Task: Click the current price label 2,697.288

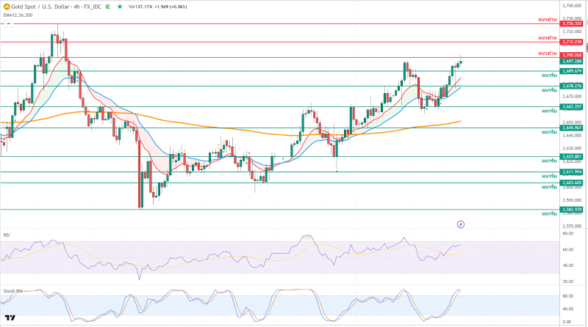Action: (572, 61)
